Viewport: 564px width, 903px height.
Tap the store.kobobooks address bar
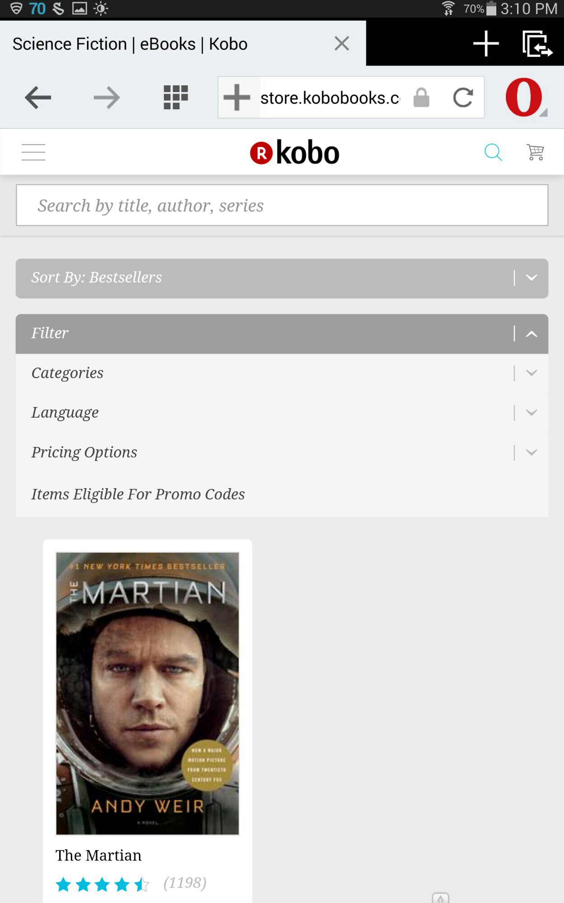(x=329, y=98)
